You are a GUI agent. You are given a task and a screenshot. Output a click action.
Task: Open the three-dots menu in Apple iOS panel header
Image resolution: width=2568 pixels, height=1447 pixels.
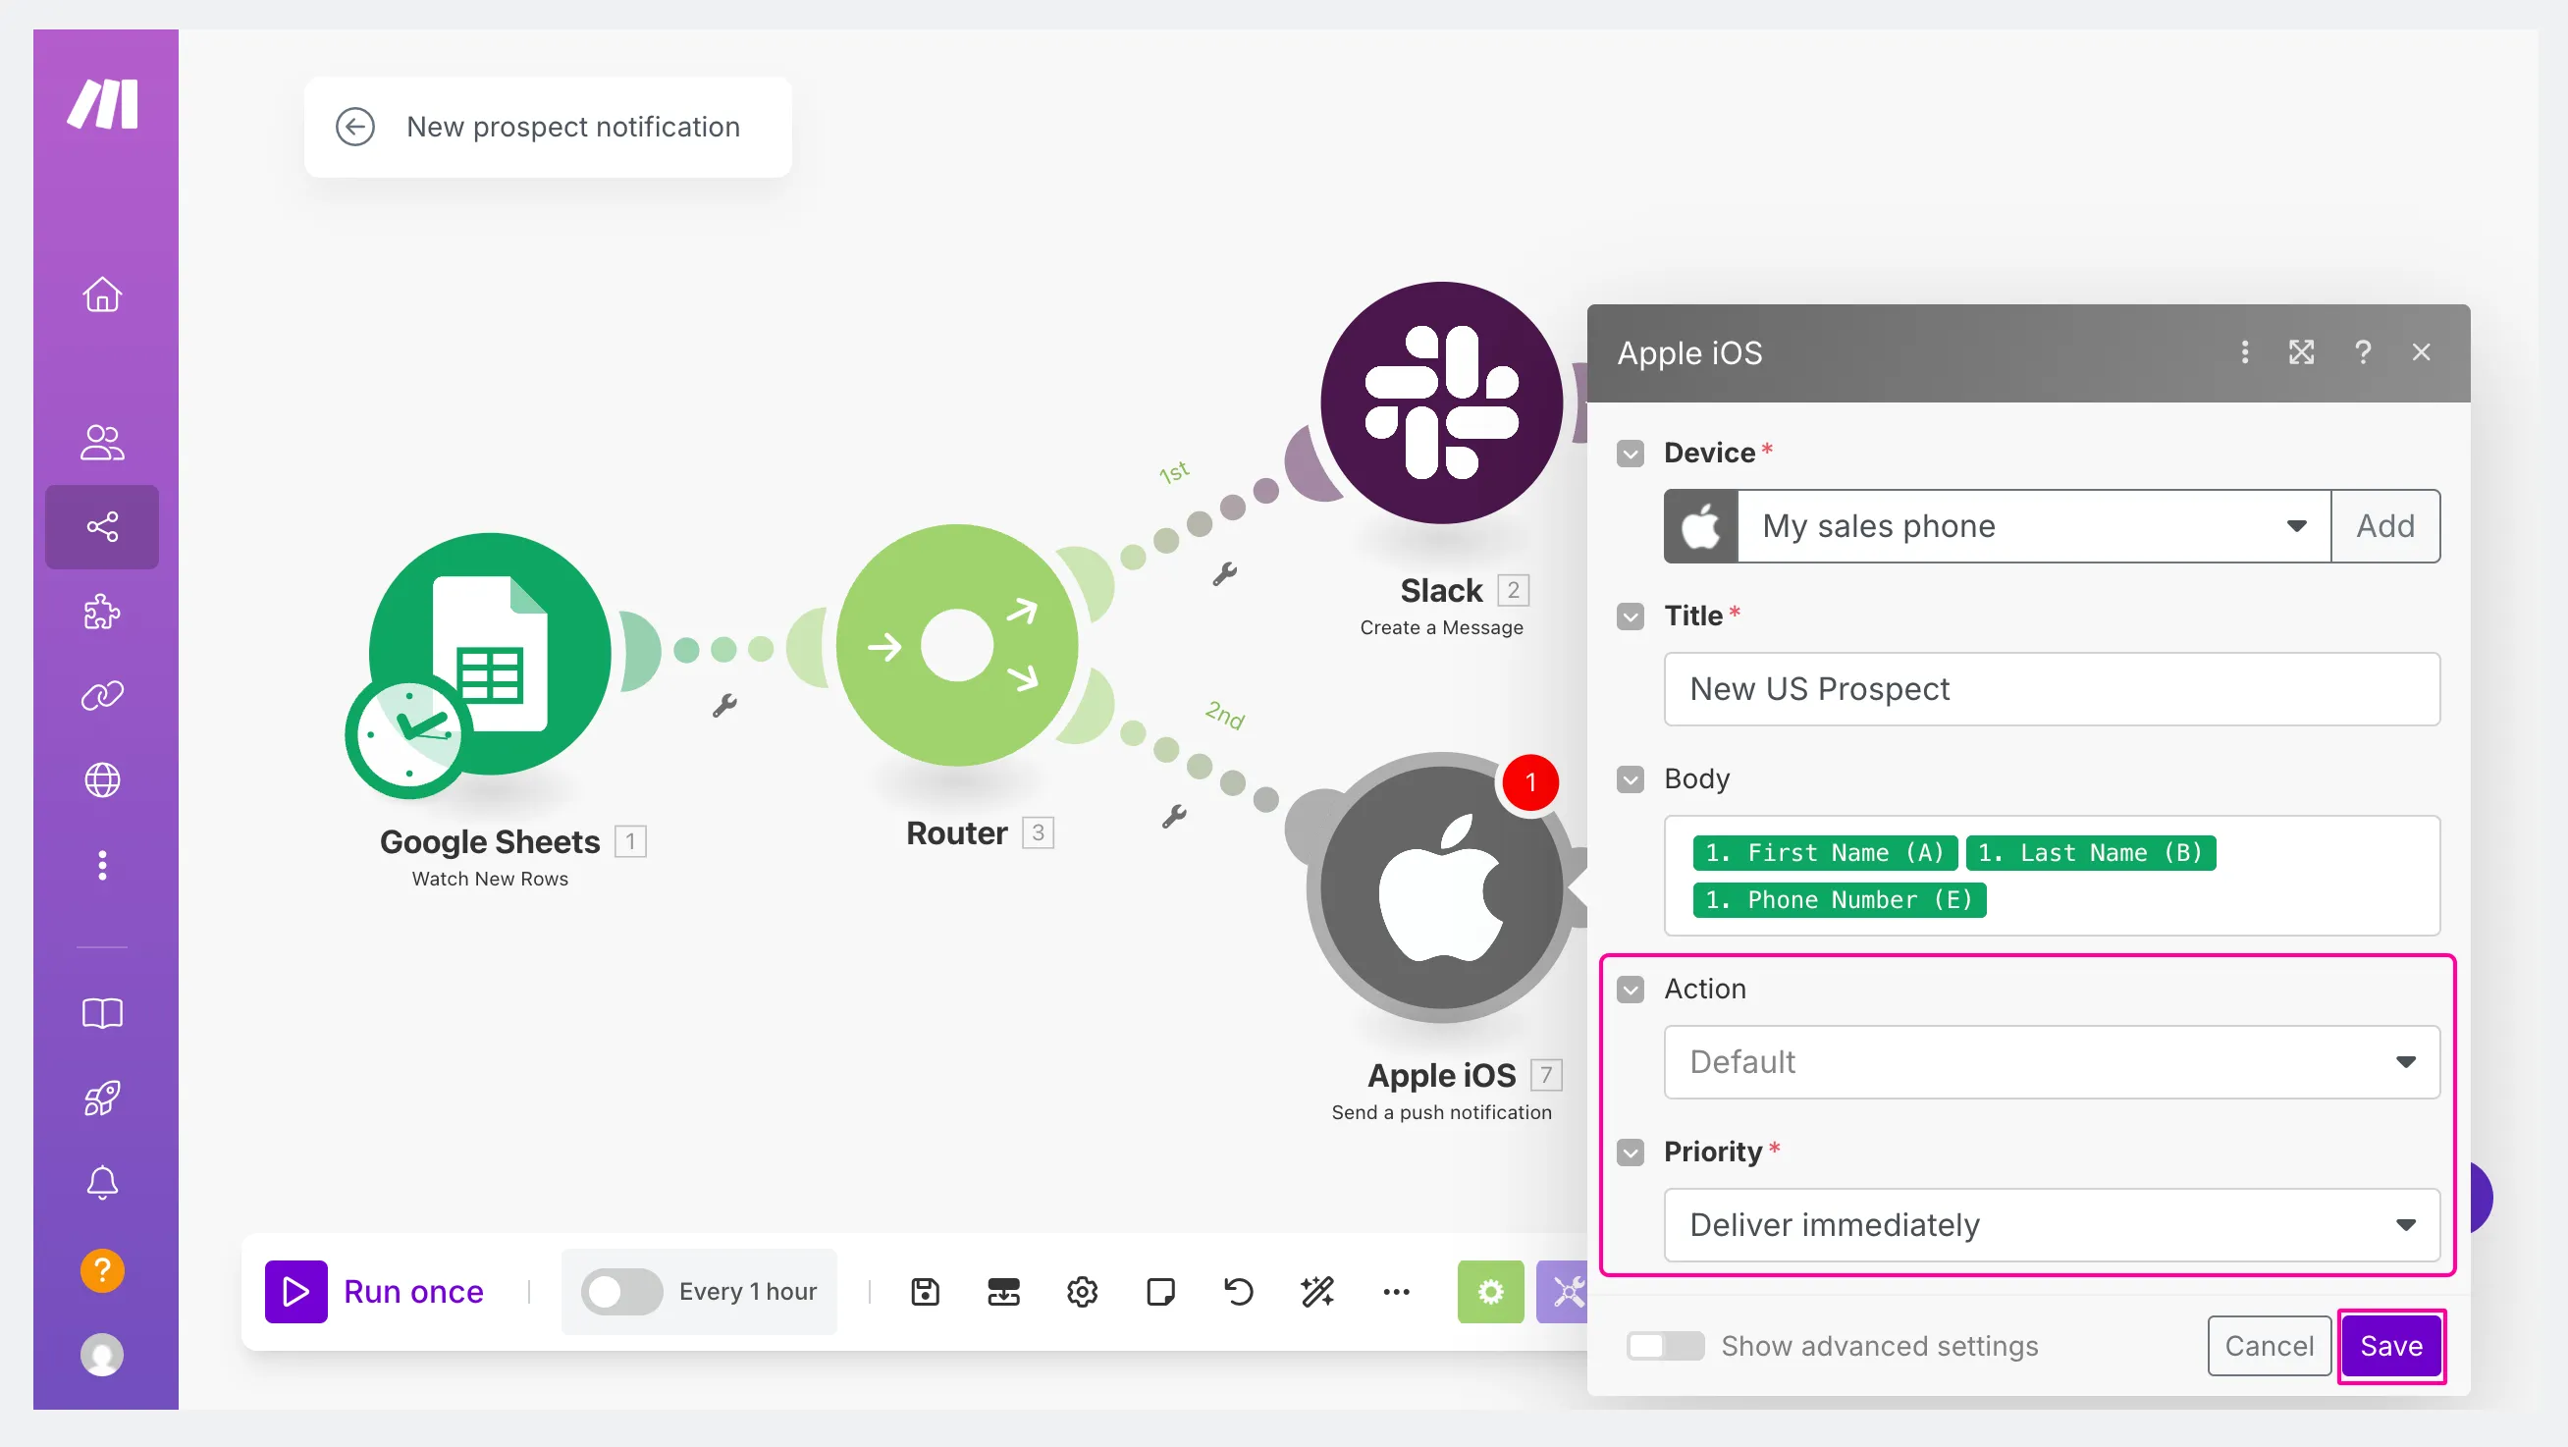click(x=2244, y=352)
